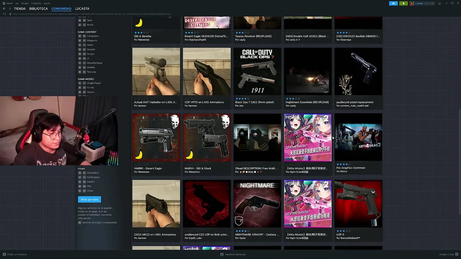Include the Tank tag with plus

pyautogui.click(x=80, y=21)
